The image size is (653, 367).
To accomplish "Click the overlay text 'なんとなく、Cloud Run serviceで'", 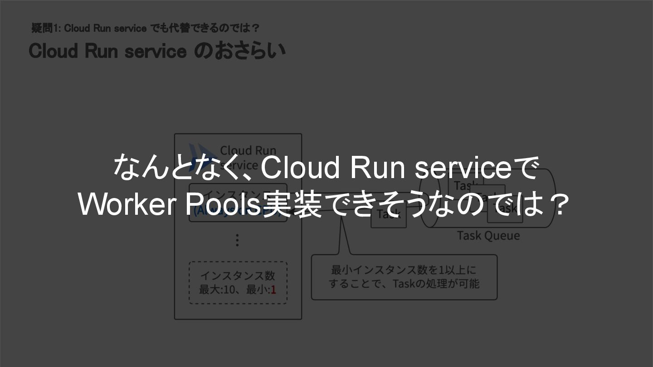I will click(x=326, y=167).
